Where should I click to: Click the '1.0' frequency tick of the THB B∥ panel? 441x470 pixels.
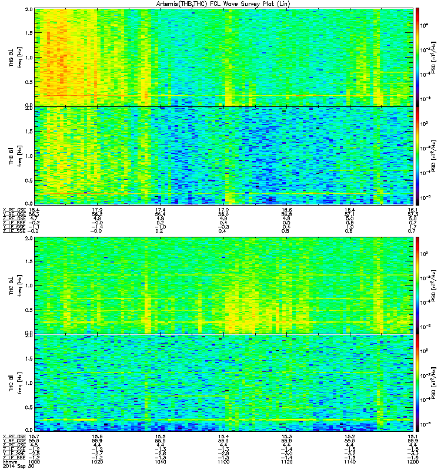29,156
